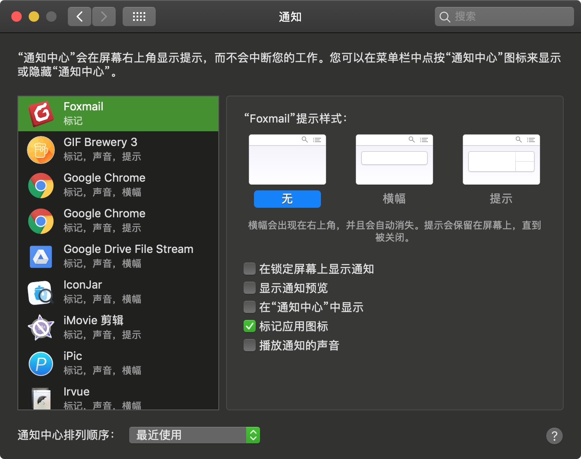Open help with the question mark button
The width and height of the screenshot is (581, 459).
pos(554,436)
